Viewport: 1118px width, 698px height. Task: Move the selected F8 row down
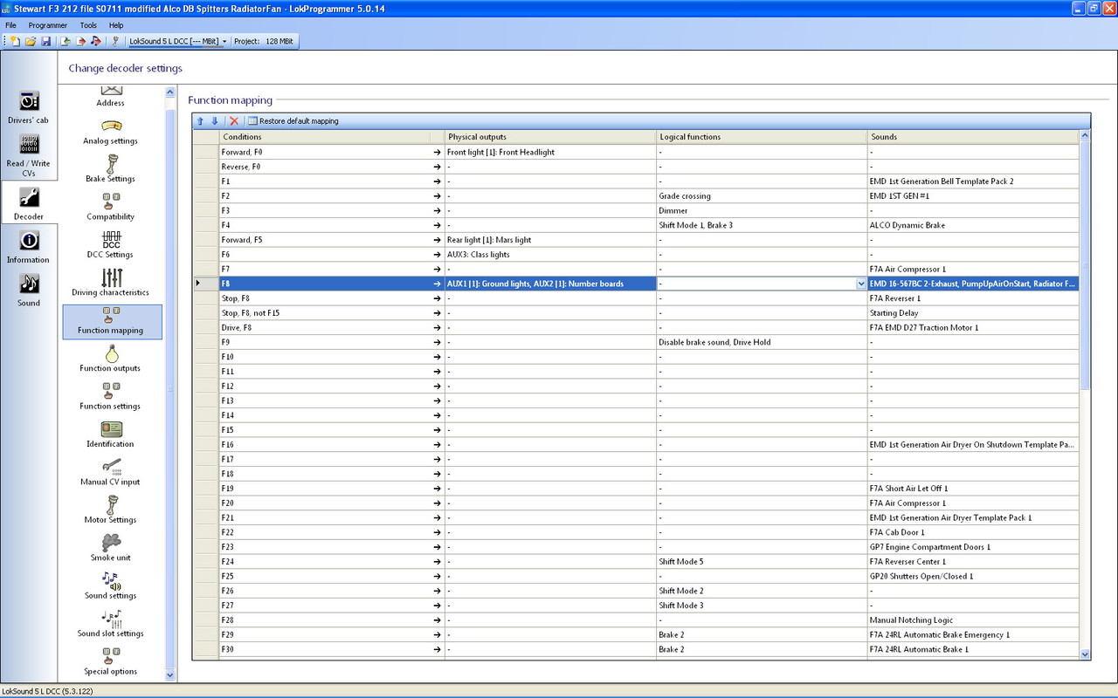coord(214,120)
